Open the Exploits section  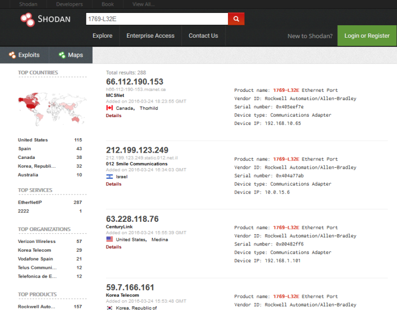click(24, 55)
